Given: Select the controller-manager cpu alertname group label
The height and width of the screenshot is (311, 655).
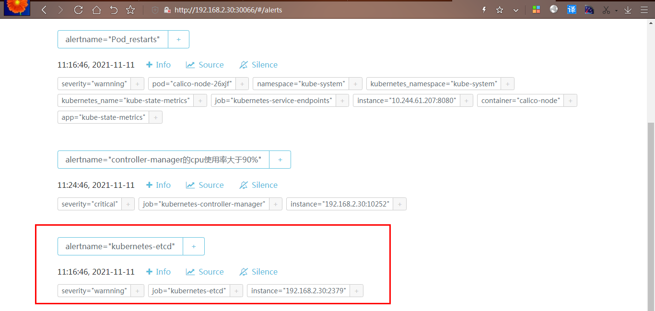Looking at the screenshot, I should pyautogui.click(x=164, y=160).
